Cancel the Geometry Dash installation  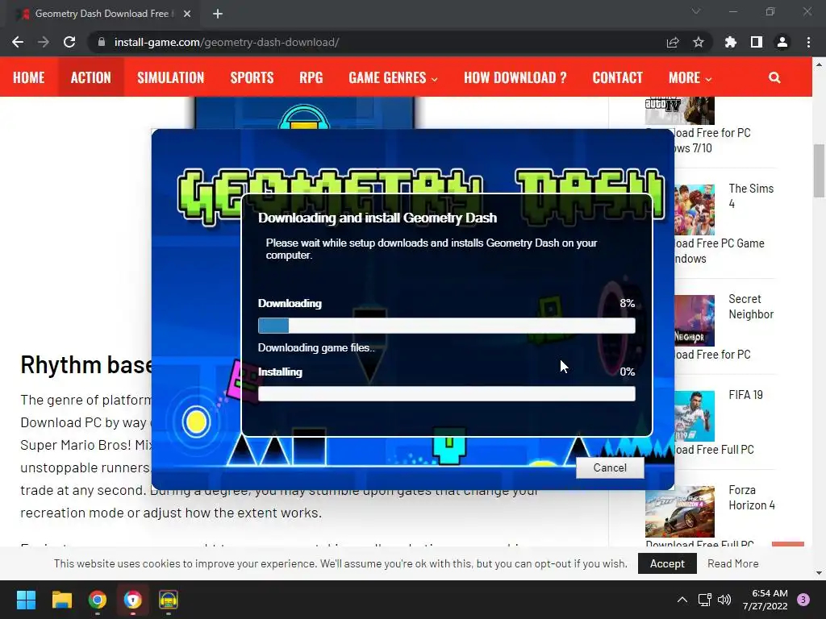tap(610, 468)
